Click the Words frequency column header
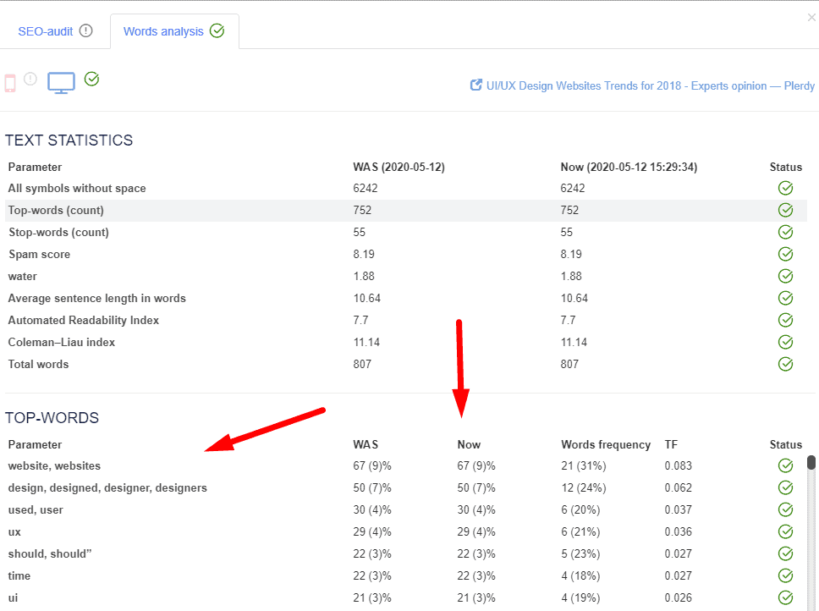Screen dimensions: 819x611 point(606,444)
